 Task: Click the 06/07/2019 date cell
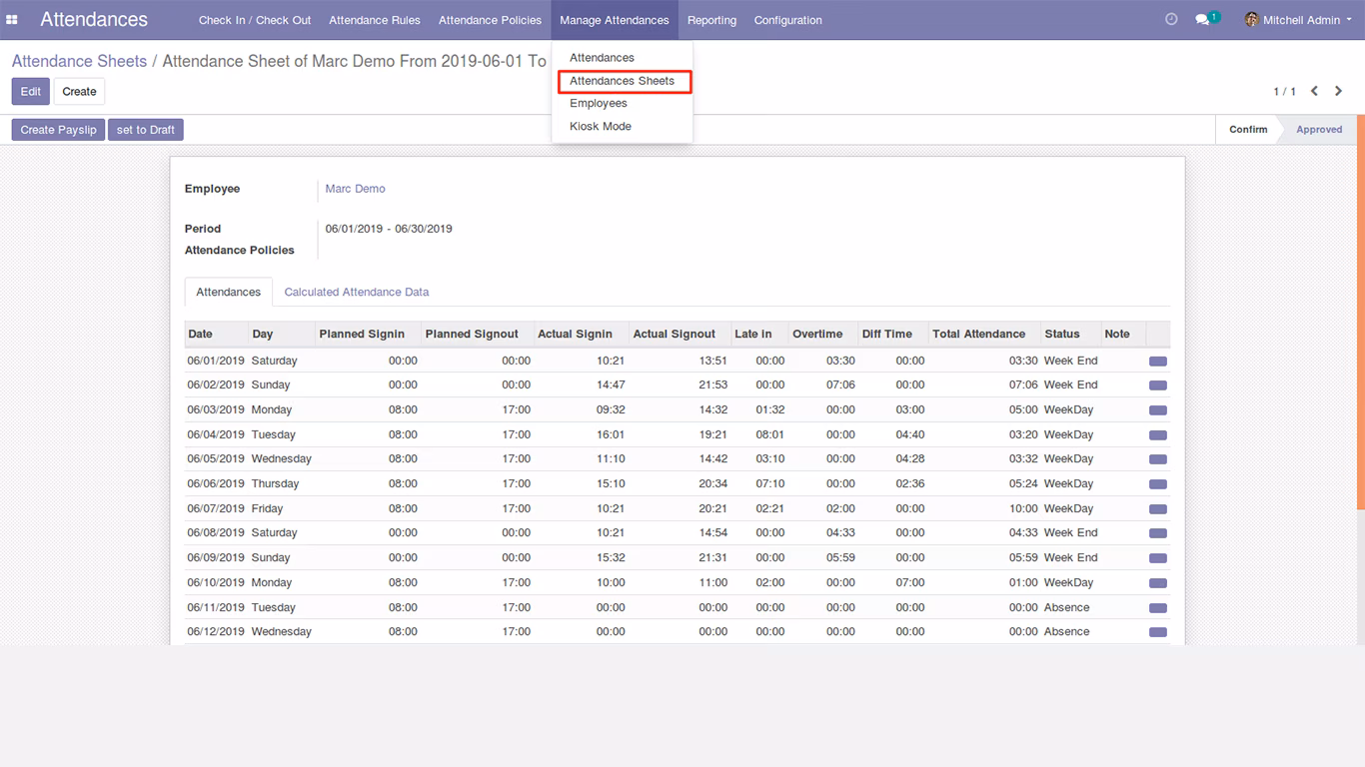(216, 508)
